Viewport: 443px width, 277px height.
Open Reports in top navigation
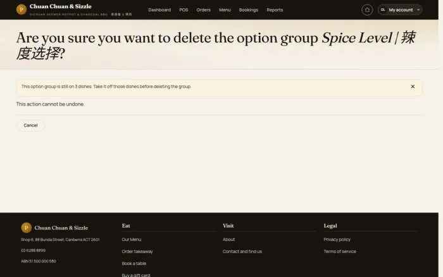tap(275, 10)
